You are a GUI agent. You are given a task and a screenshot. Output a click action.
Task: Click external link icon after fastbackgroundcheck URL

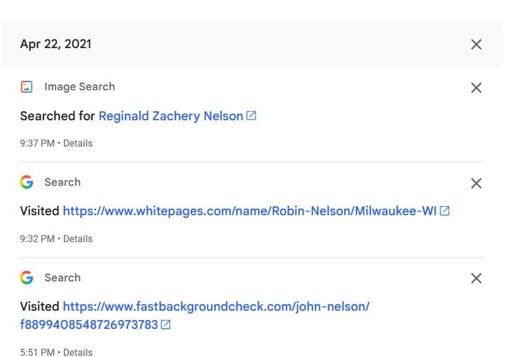coord(166,325)
